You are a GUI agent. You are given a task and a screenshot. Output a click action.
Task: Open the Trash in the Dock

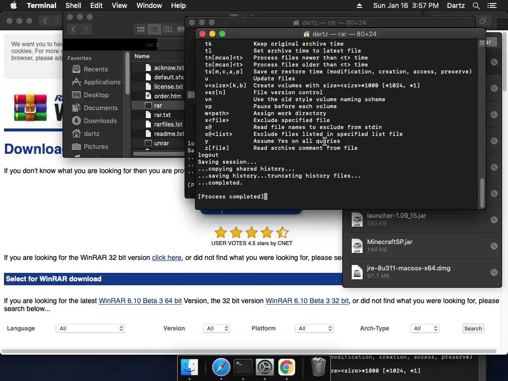pyautogui.click(x=318, y=367)
